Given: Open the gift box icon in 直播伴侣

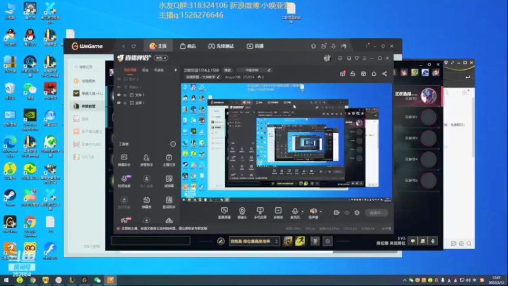Looking at the screenshot, I should point(342,74).
